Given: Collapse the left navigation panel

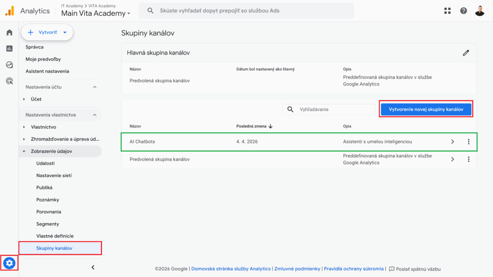Looking at the screenshot, I should 93,267.
